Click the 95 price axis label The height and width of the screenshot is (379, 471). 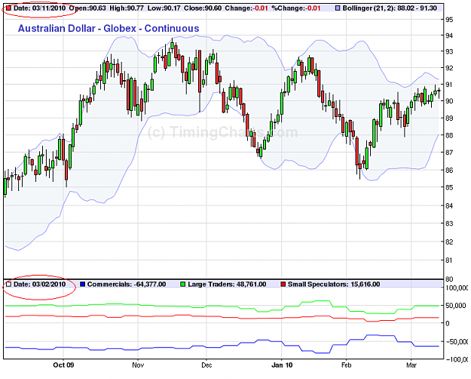449,20
